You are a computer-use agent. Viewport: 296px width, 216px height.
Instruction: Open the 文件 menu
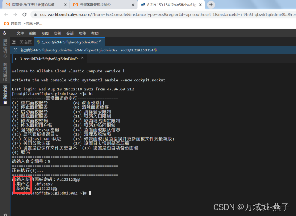[20, 33]
